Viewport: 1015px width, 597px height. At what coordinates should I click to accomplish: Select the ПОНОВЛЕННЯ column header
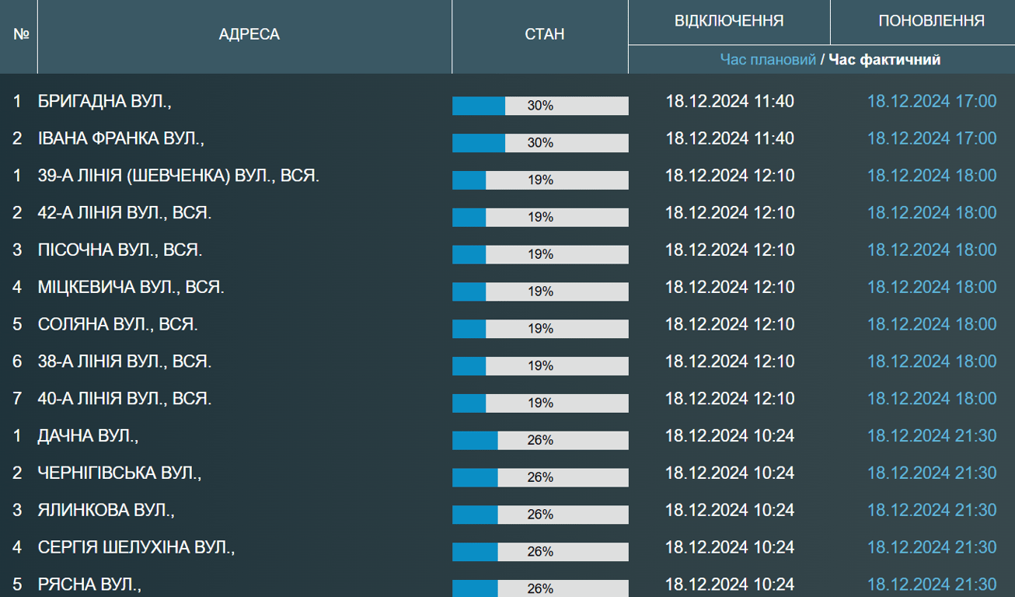point(931,21)
